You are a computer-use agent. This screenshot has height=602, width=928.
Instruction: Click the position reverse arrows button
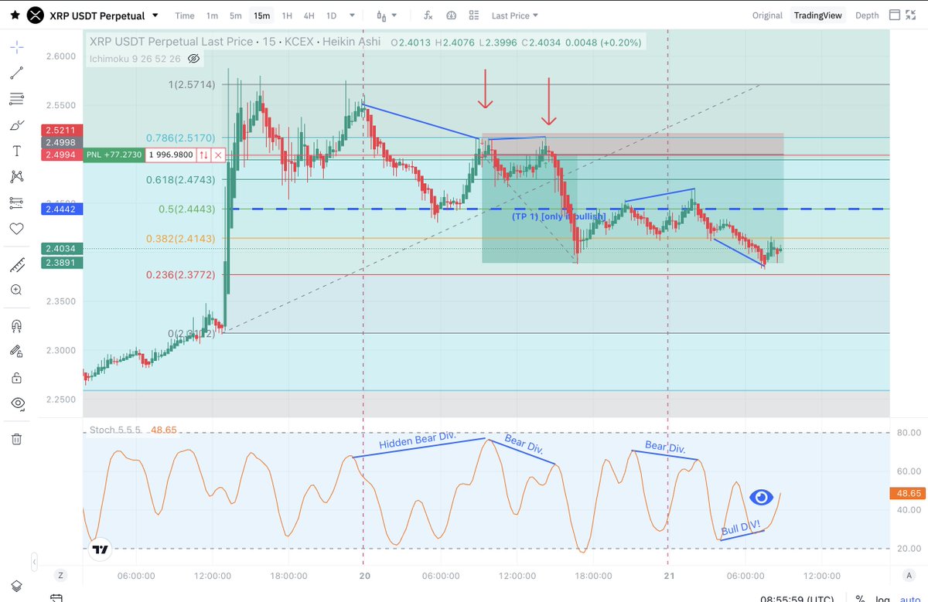tap(203, 155)
